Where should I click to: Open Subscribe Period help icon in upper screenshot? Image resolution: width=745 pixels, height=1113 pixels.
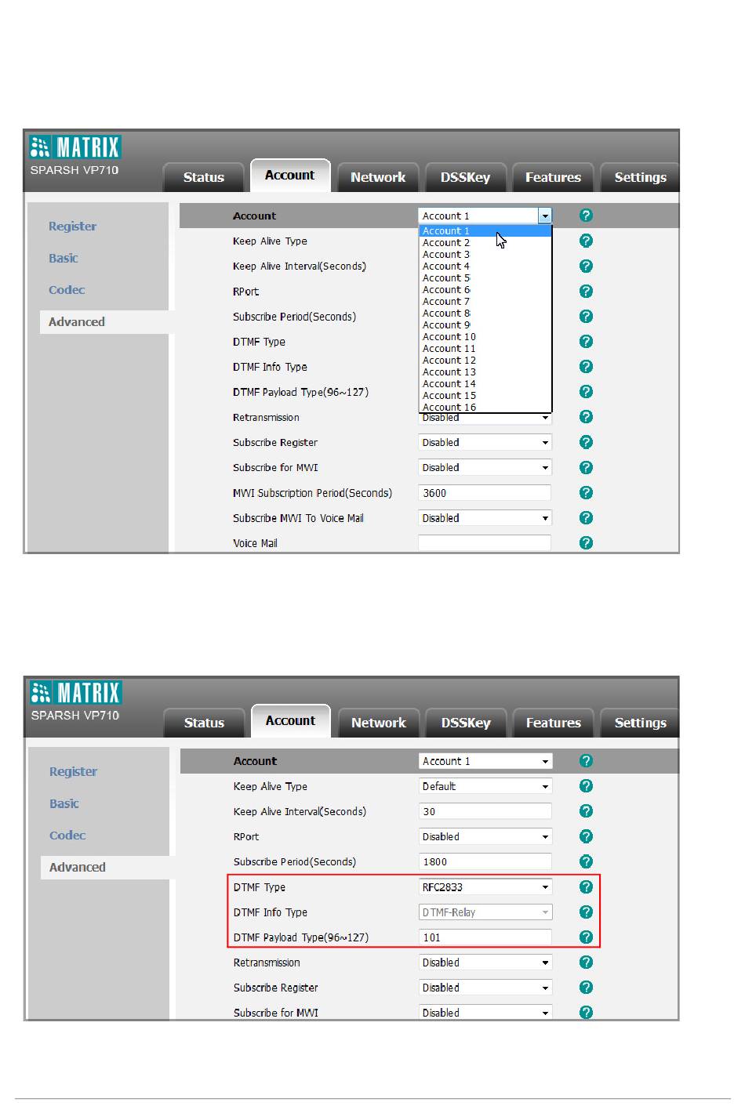(586, 316)
